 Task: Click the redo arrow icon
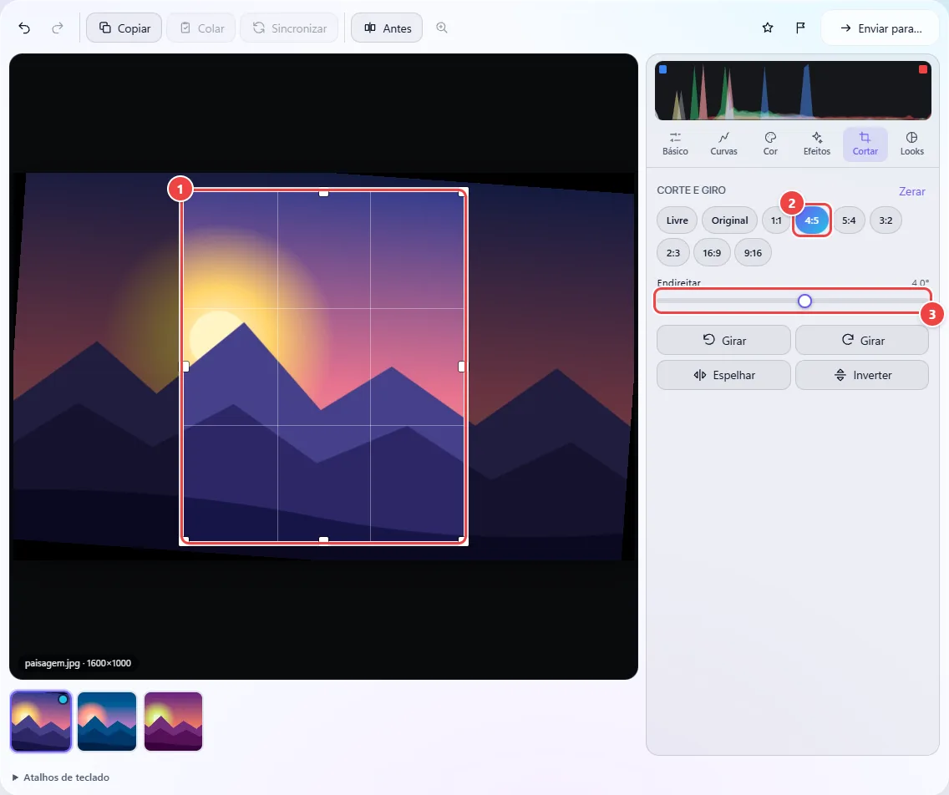[x=58, y=28]
